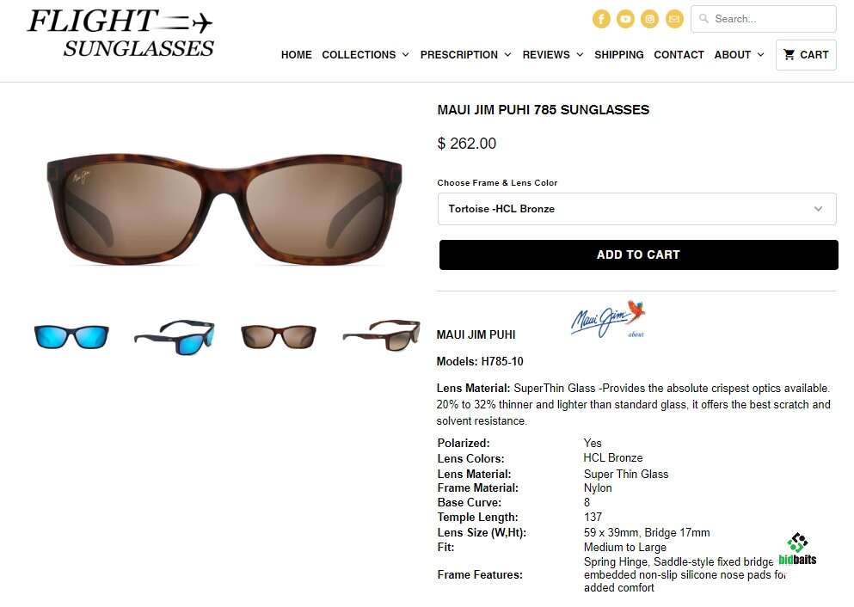Open the Shipping page

(x=618, y=55)
